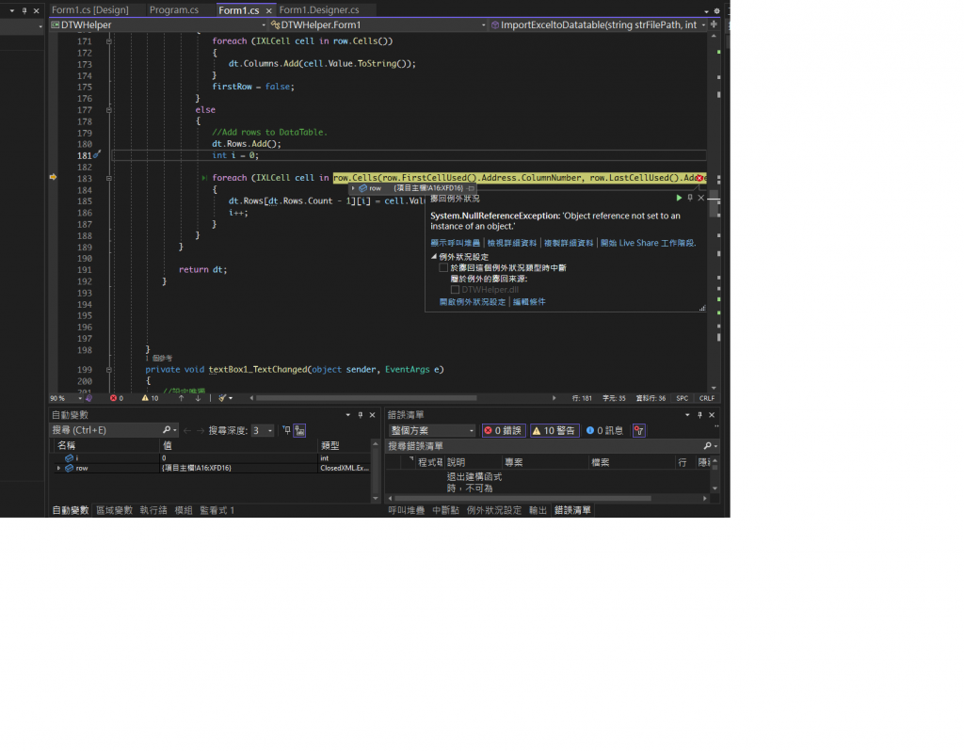This screenshot has height=752, width=964.
Task: Click the first toggle icon after search depth
Action: point(286,430)
